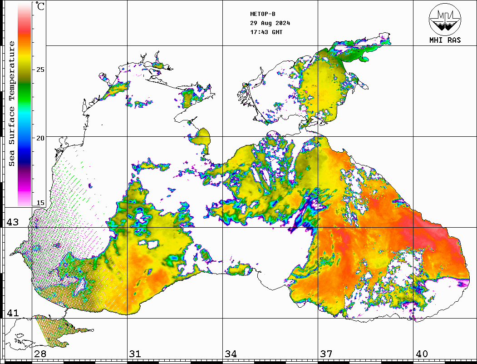Click the time '17:43 GMT'

[266, 32]
